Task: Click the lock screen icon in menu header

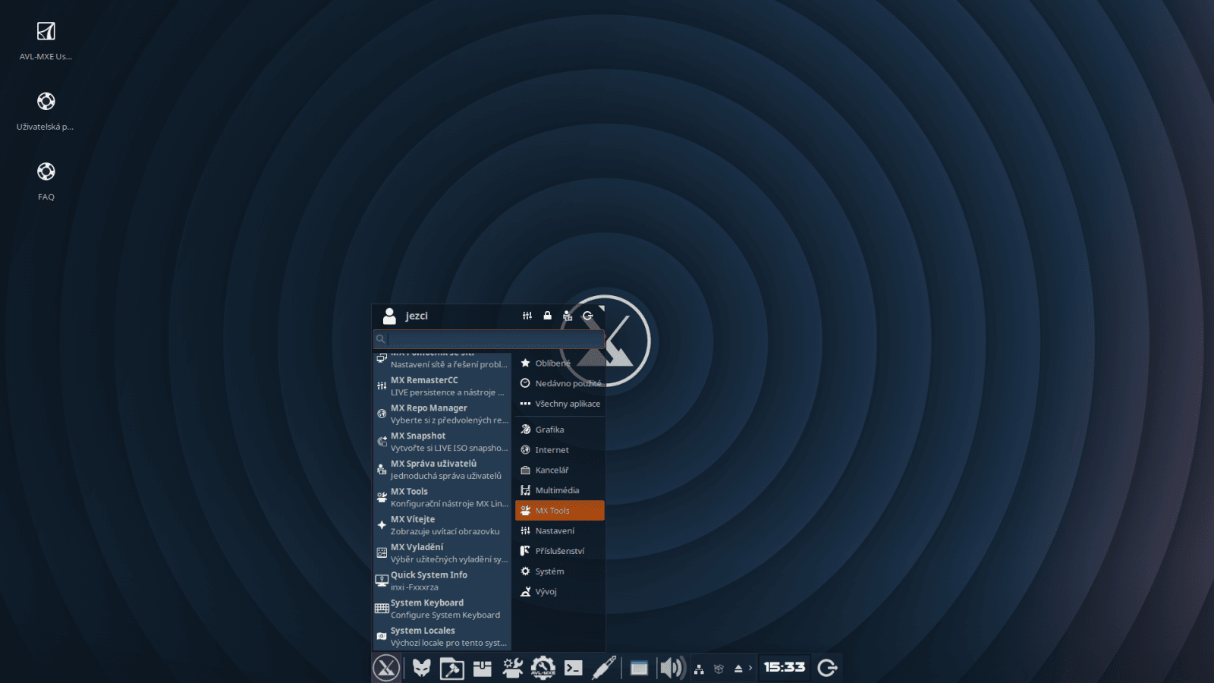Action: pyautogui.click(x=547, y=315)
